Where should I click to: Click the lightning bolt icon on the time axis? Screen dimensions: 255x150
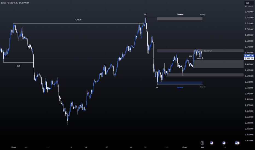202,143
